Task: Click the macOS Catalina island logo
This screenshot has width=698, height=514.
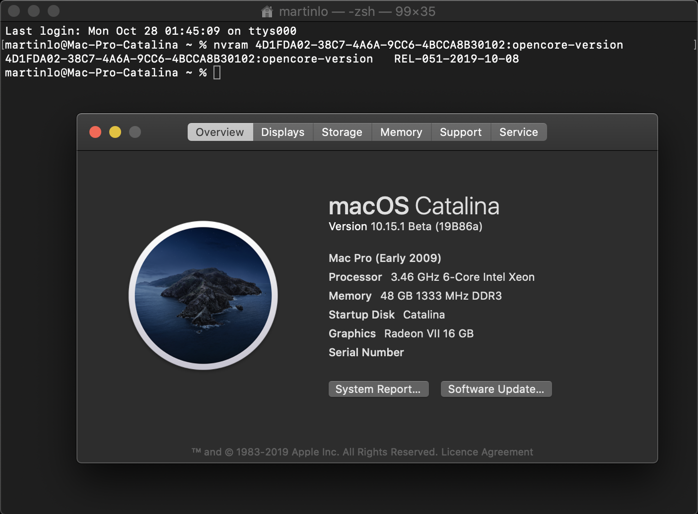Action: pos(203,295)
